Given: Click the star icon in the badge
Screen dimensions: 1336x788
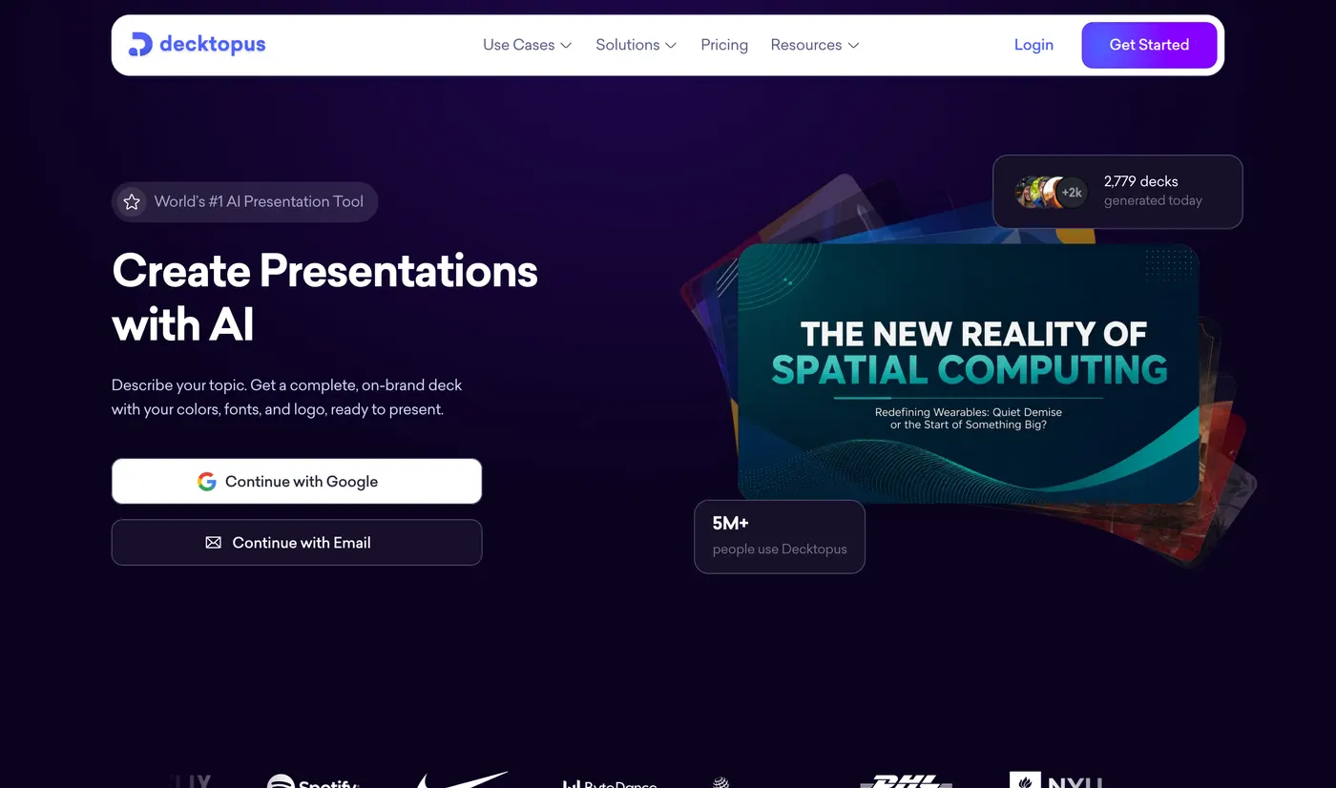Looking at the screenshot, I should click(132, 202).
